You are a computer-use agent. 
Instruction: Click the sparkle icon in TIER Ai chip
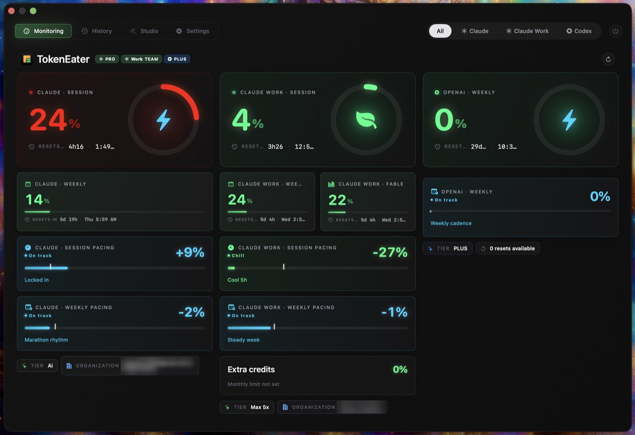pos(24,366)
